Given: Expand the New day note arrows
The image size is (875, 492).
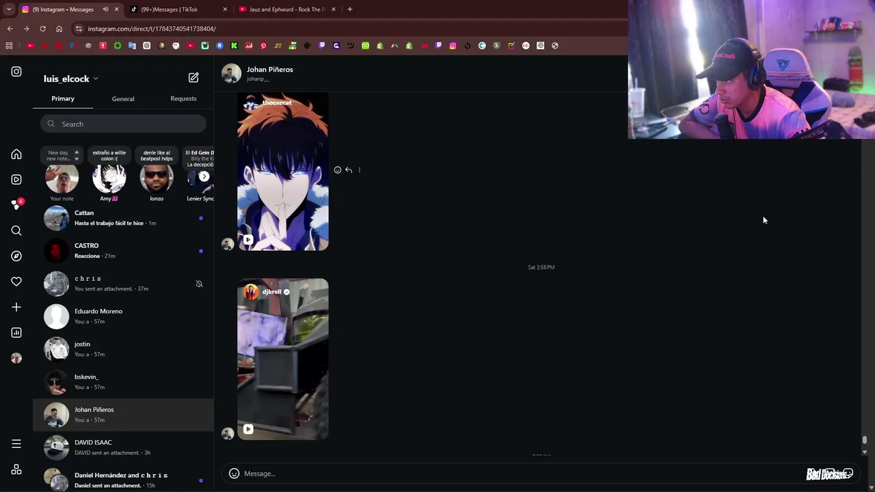Looking at the screenshot, I should 77,155.
